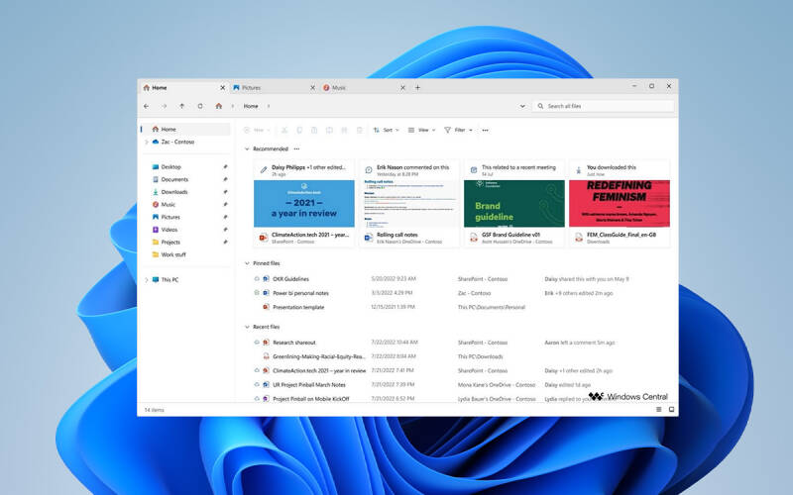
Task: Collapse the Pinned files section
Action: click(x=247, y=263)
